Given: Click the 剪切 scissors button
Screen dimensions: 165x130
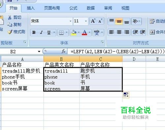Looking at the screenshot, I should [15, 17].
